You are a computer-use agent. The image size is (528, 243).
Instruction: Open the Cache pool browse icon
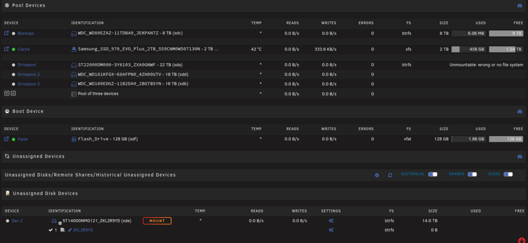6,49
